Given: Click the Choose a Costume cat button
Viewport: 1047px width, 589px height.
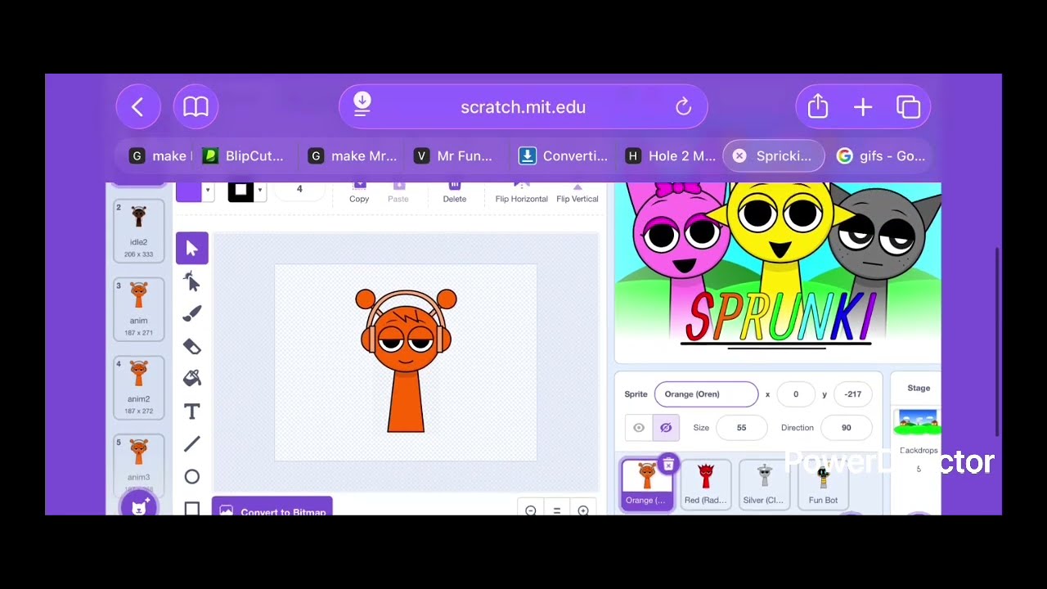Looking at the screenshot, I should [138, 506].
